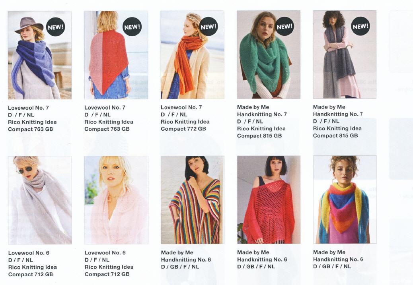The height and width of the screenshot is (285, 413).
Task: Click the Compact 772 GB caption text
Action: [183, 129]
